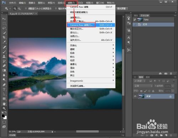Click the horizontal scrollbar thumb below canvas

(x=87, y=132)
